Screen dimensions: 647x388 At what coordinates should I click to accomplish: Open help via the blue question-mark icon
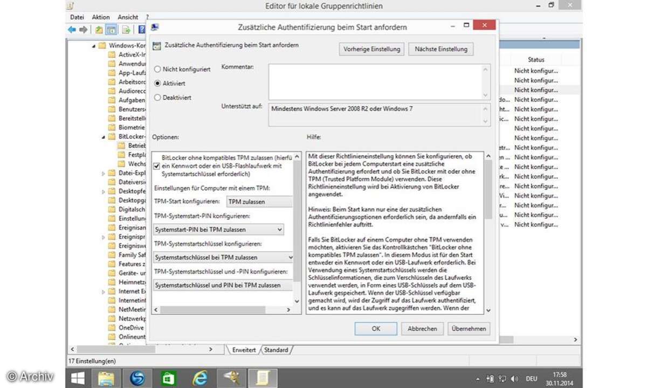[142, 30]
